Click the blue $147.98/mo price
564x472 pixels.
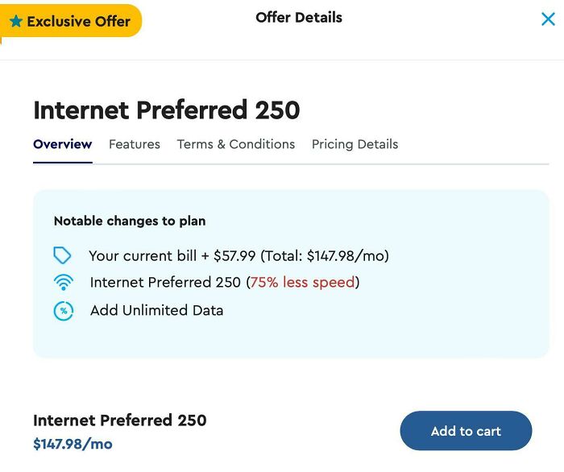click(73, 444)
